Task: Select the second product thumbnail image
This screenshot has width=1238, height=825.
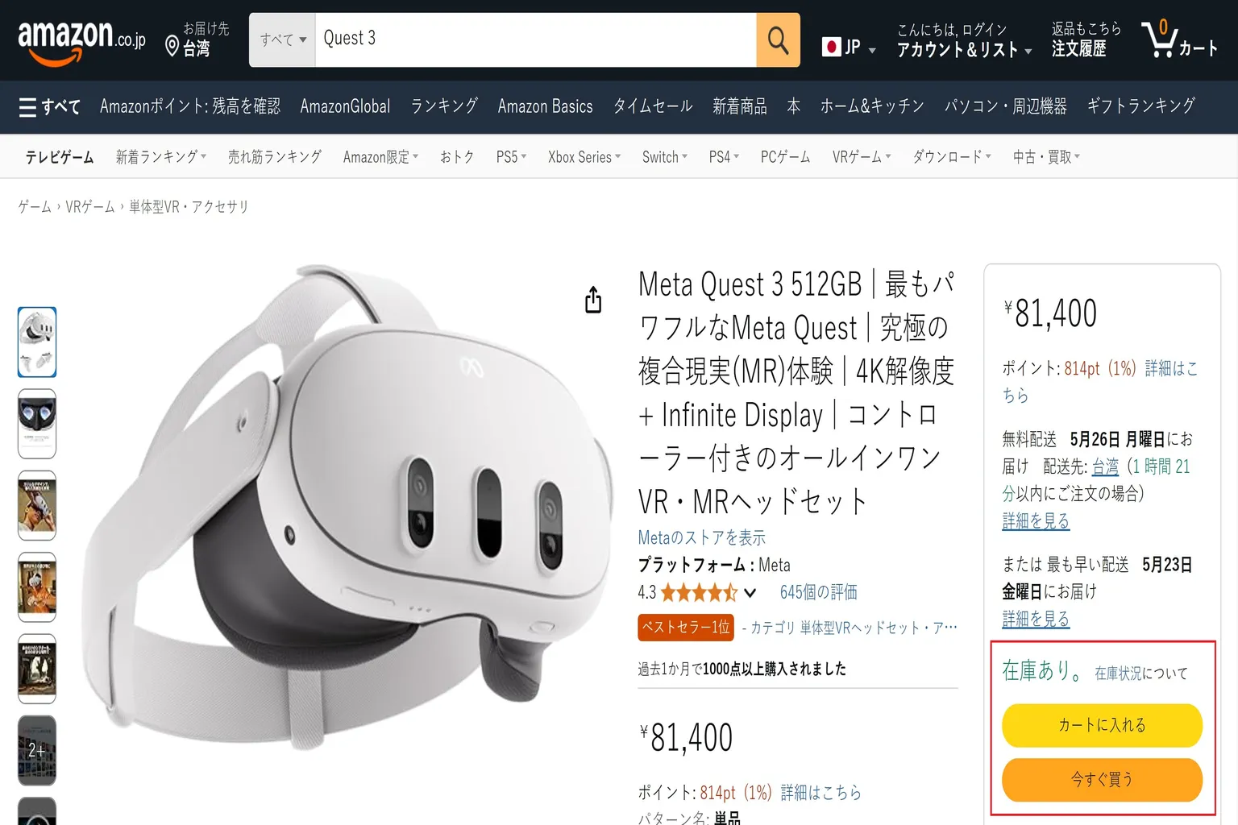Action: click(37, 424)
